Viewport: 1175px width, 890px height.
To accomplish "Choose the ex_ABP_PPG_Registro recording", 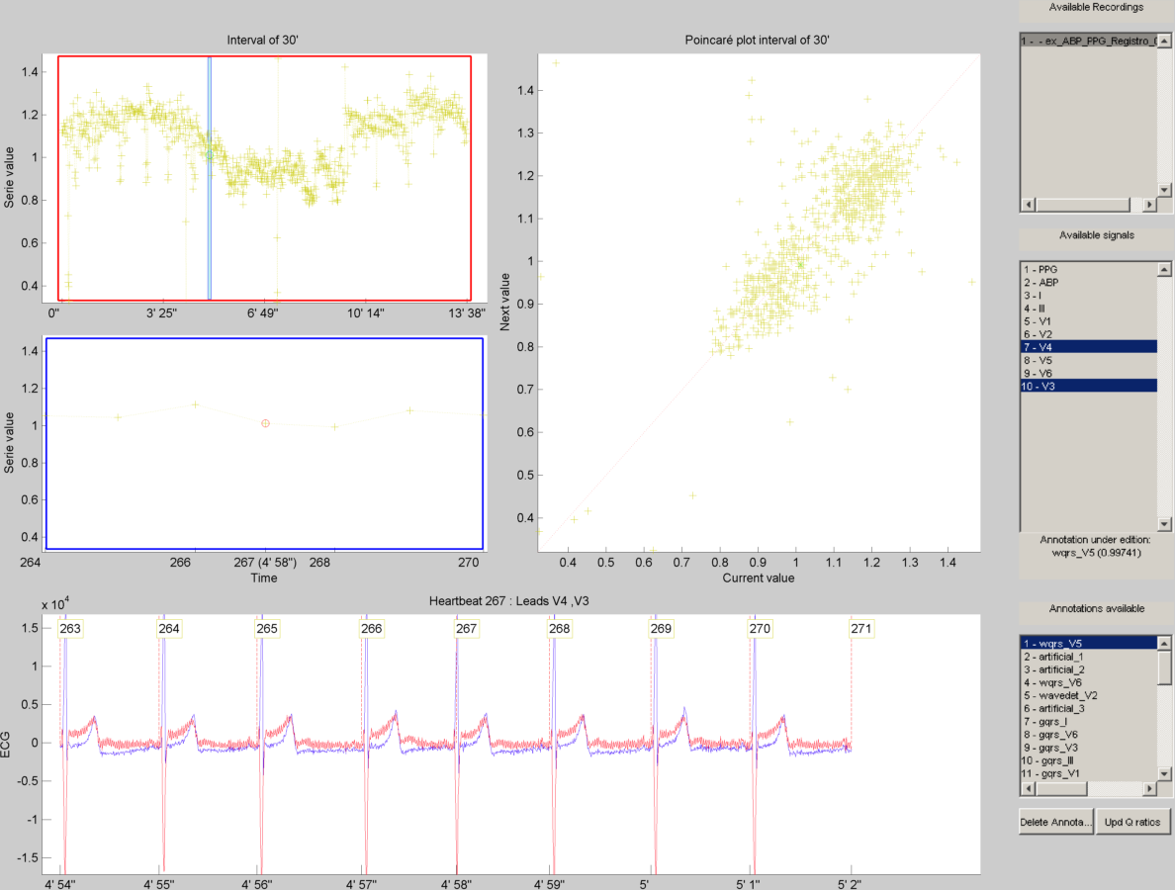I will pyautogui.click(x=1088, y=41).
